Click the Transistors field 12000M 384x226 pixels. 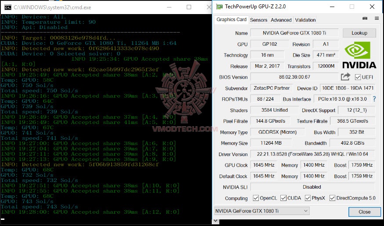coord(326,66)
